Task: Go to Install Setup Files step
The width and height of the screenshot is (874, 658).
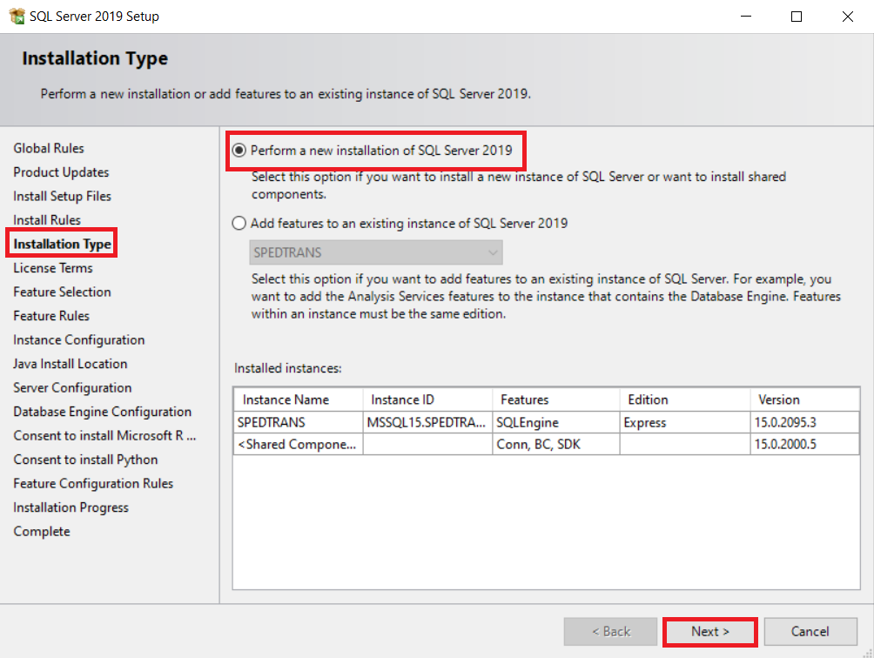Action: coord(63,196)
